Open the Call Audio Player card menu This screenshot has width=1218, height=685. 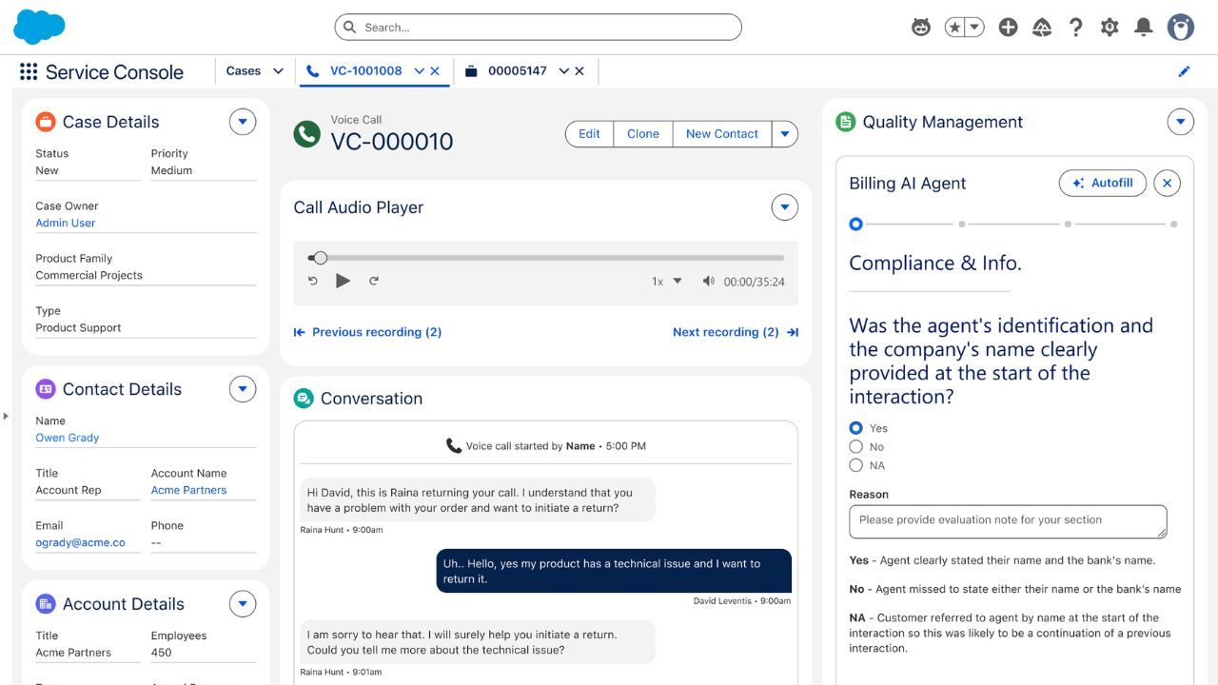784,207
